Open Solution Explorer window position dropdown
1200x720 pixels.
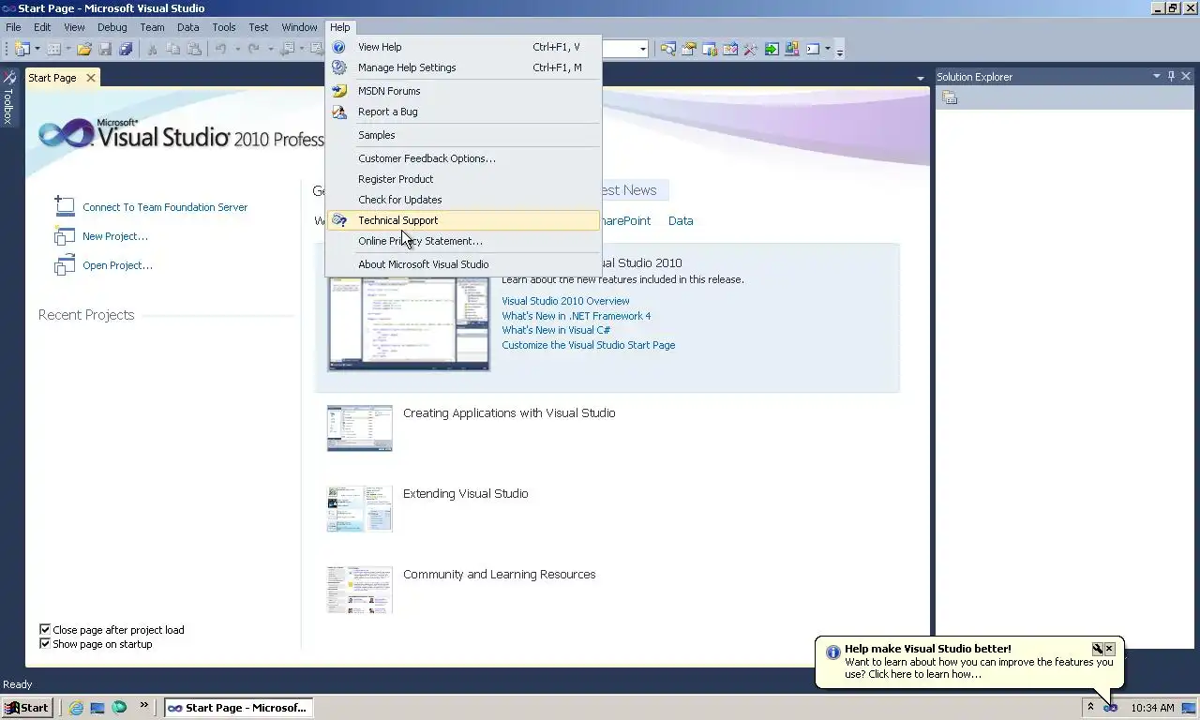[1157, 77]
